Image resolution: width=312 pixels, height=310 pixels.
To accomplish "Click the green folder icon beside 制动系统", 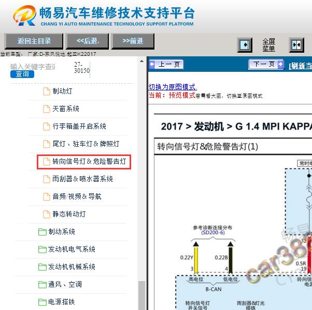I will coord(42,232).
